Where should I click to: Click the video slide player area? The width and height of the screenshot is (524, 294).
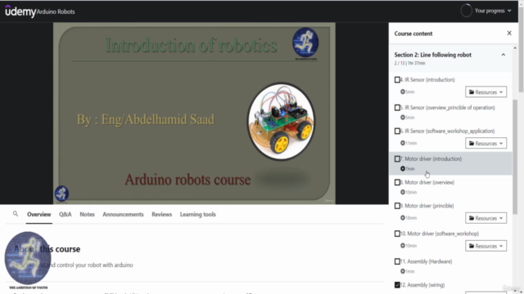coord(194,113)
